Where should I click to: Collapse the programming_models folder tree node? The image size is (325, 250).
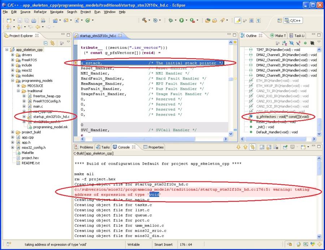click(13, 81)
